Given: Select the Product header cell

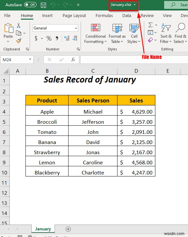Looking at the screenshot, I should (x=47, y=100).
